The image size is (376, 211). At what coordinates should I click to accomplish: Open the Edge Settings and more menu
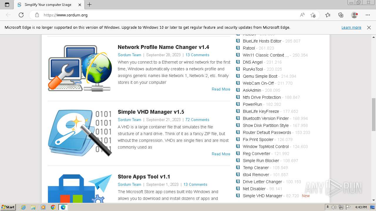coord(368,15)
